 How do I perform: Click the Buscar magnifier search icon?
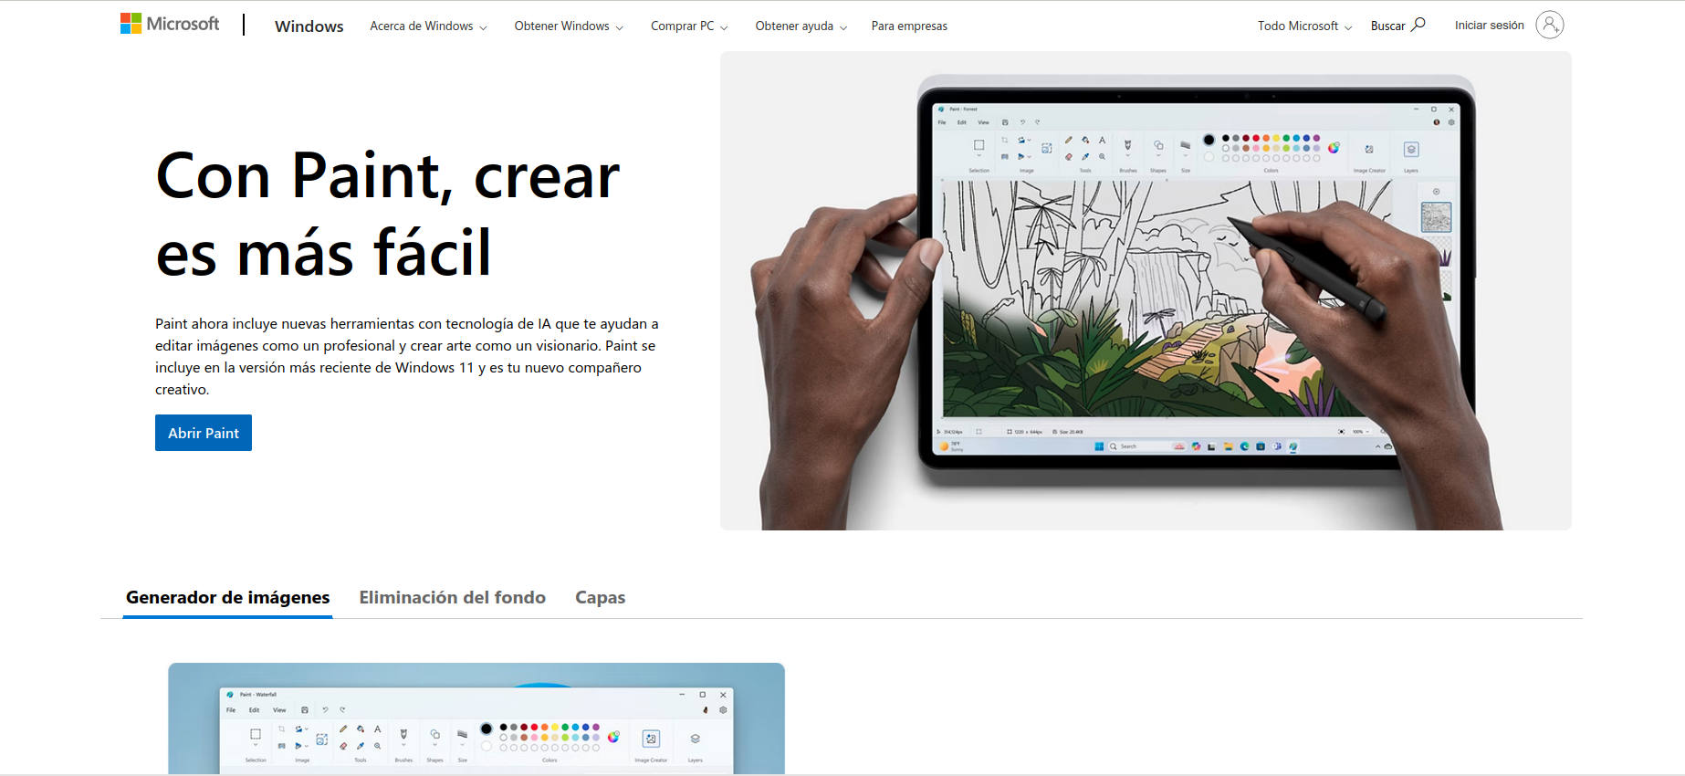(x=1418, y=25)
